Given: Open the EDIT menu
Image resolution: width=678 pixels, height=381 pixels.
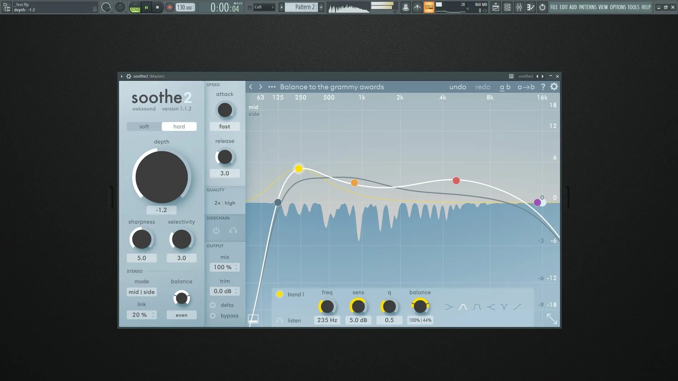Looking at the screenshot, I should pyautogui.click(x=564, y=7).
